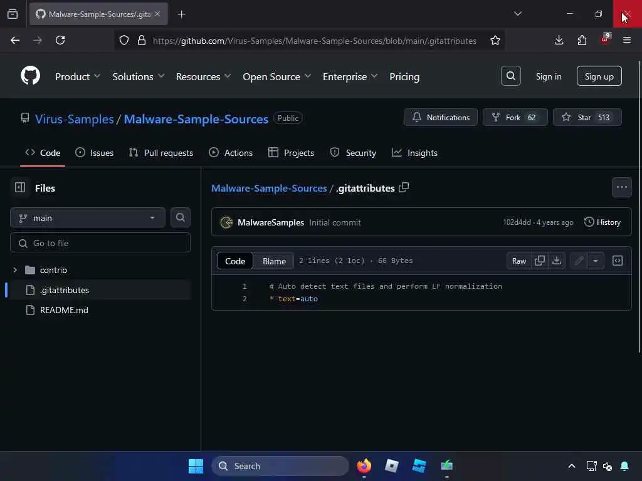Screen dimensions: 642x481
Task: Open Firefox in the Windows taskbar
Action: (x=364, y=466)
